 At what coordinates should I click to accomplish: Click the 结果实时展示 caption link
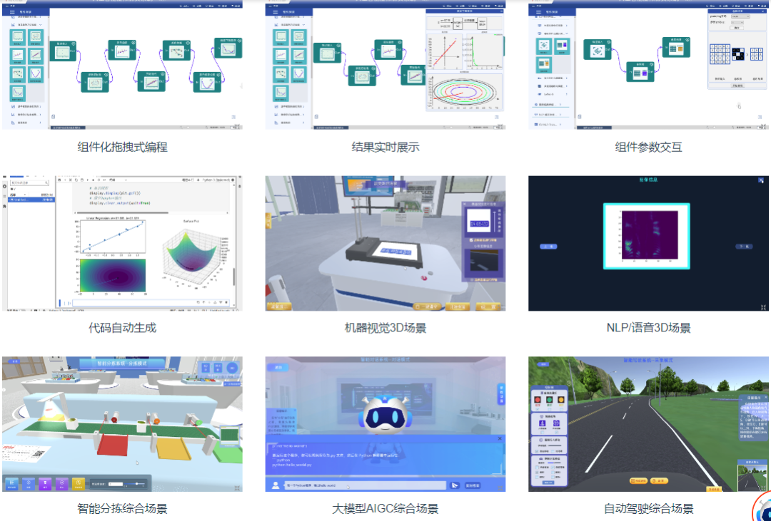click(x=385, y=148)
